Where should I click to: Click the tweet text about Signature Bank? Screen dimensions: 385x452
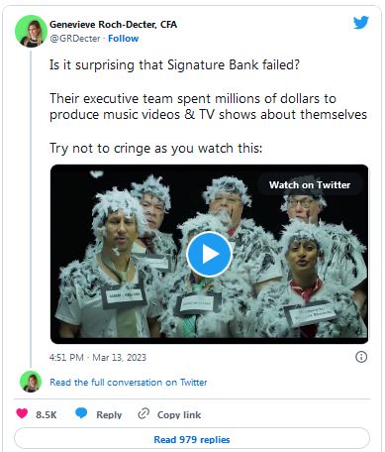(x=208, y=106)
